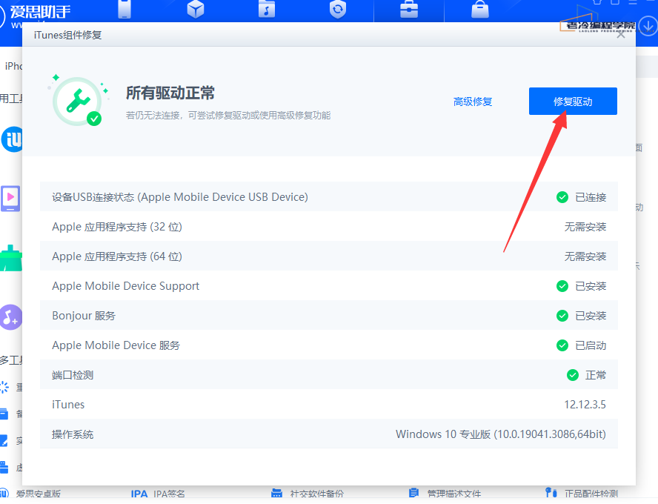
Task: Click 无需安装 in the 32 位 row
Action: tap(585, 227)
